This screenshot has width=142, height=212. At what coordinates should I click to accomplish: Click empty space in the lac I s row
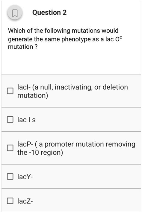[x=88, y=120]
